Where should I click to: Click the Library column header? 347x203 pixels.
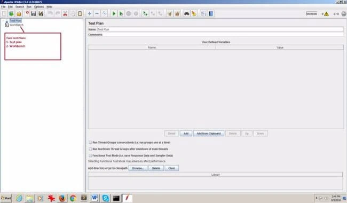215,175
